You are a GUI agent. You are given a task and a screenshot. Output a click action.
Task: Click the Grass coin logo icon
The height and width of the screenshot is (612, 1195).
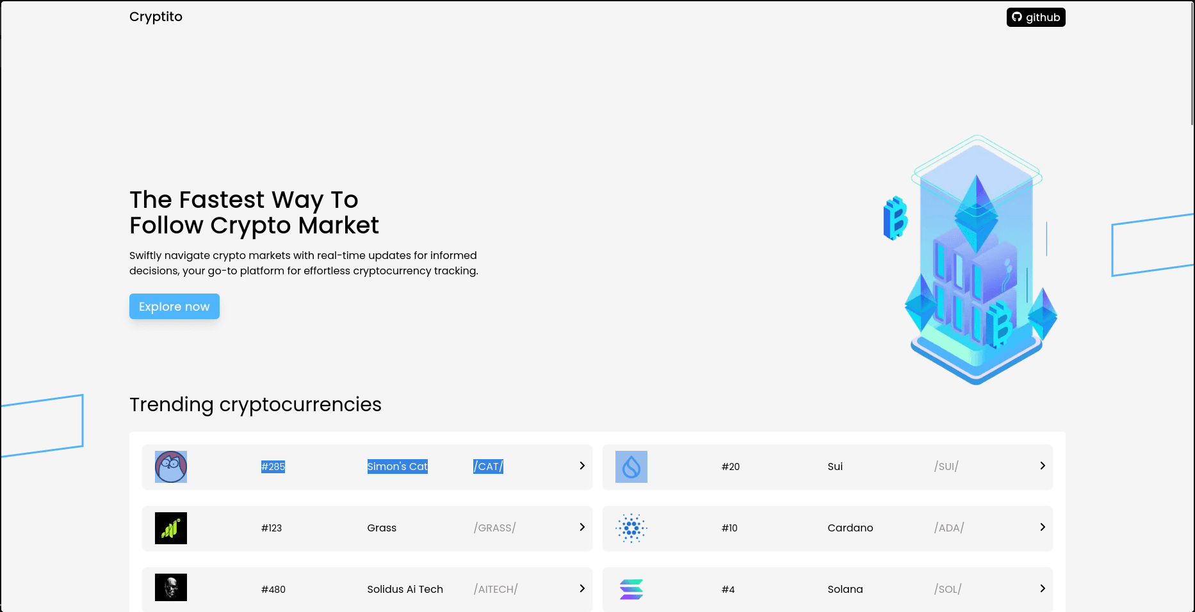[x=171, y=528]
